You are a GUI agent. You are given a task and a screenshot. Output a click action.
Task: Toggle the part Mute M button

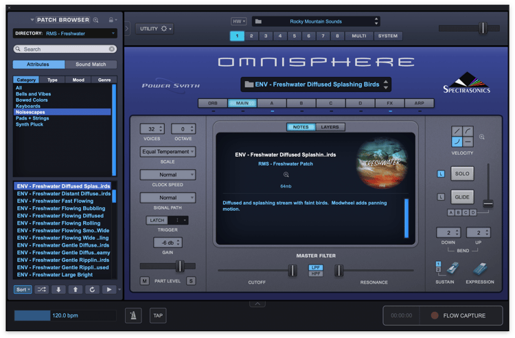(144, 281)
